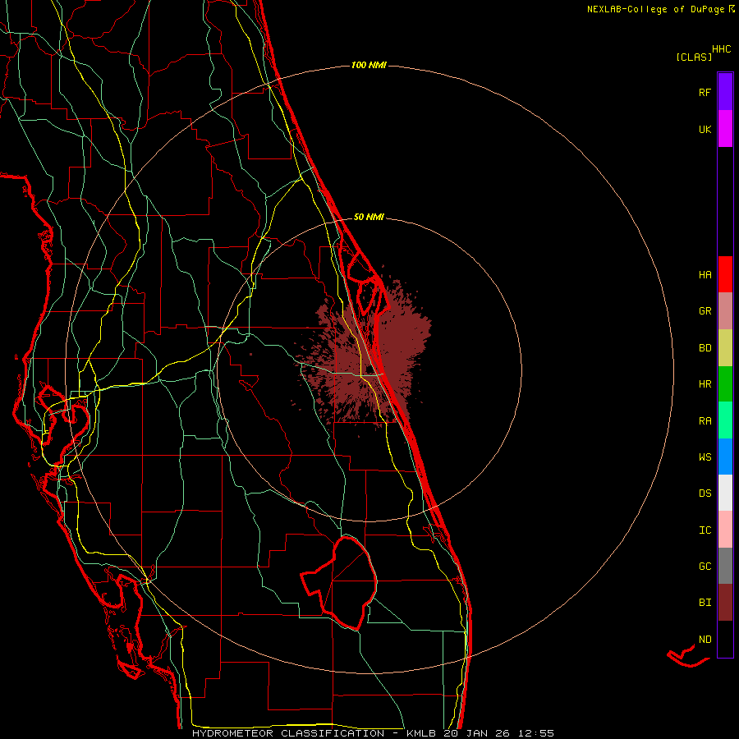This screenshot has width=739, height=739.
Task: Select the pink GR legend color block
Action: [725, 311]
